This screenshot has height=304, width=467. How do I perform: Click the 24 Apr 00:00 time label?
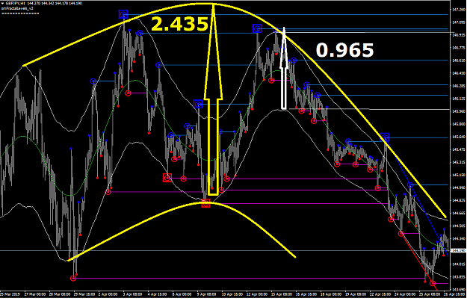405,294
